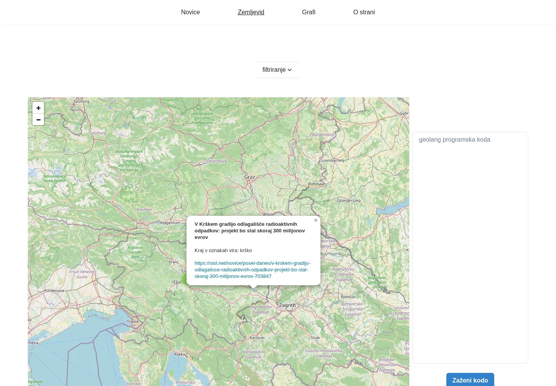The image size is (556, 386).
Task: Click the Sisak label on the map
Action: tap(315, 337)
